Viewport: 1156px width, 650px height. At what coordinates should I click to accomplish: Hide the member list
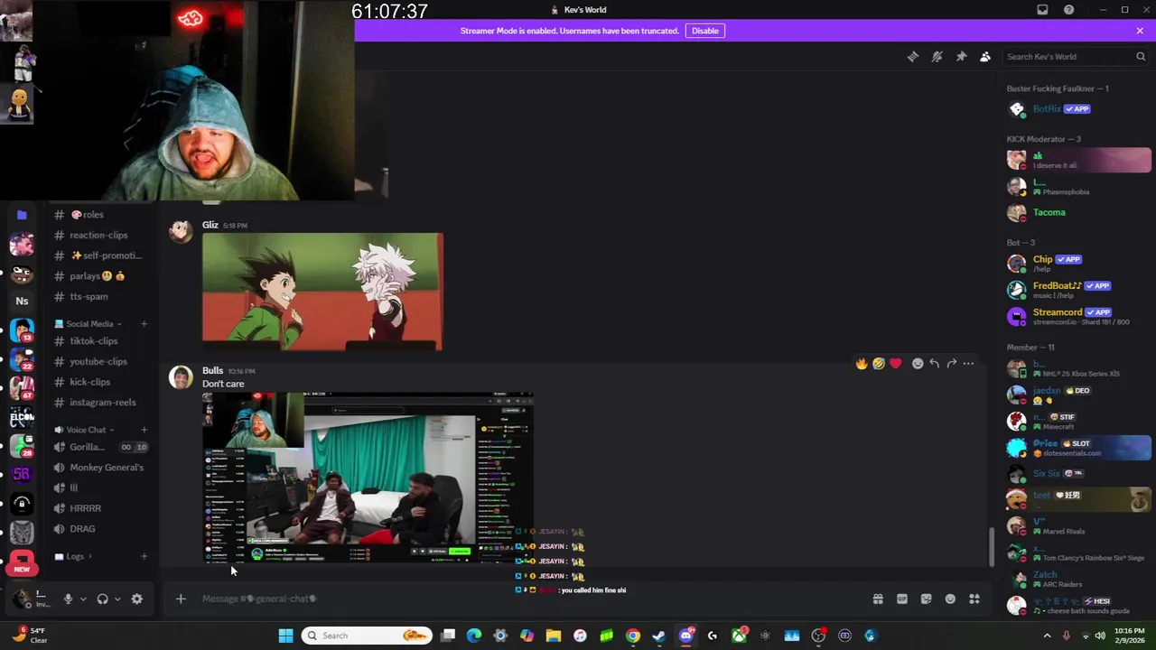(x=985, y=56)
